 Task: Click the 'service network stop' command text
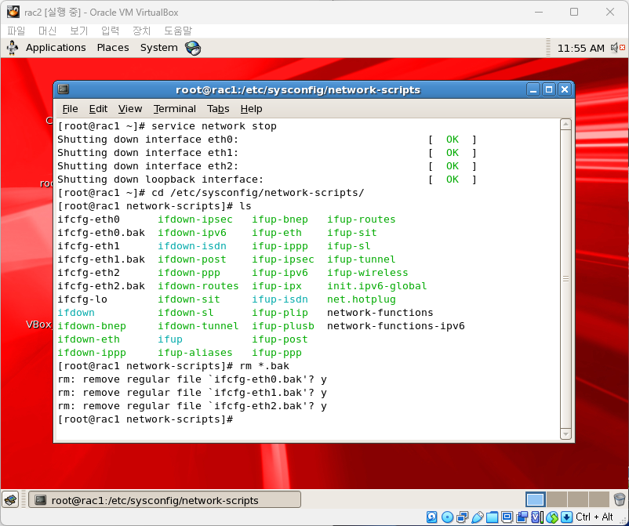pyautogui.click(x=214, y=126)
